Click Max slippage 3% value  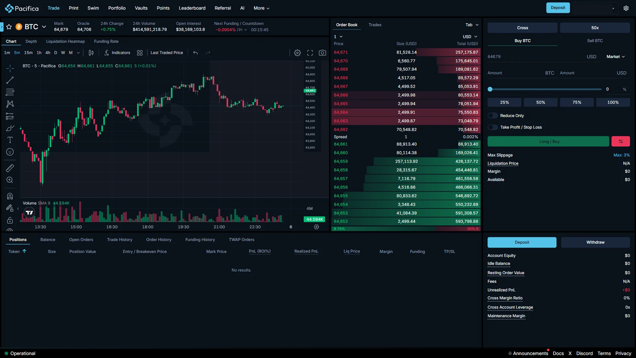tap(621, 155)
